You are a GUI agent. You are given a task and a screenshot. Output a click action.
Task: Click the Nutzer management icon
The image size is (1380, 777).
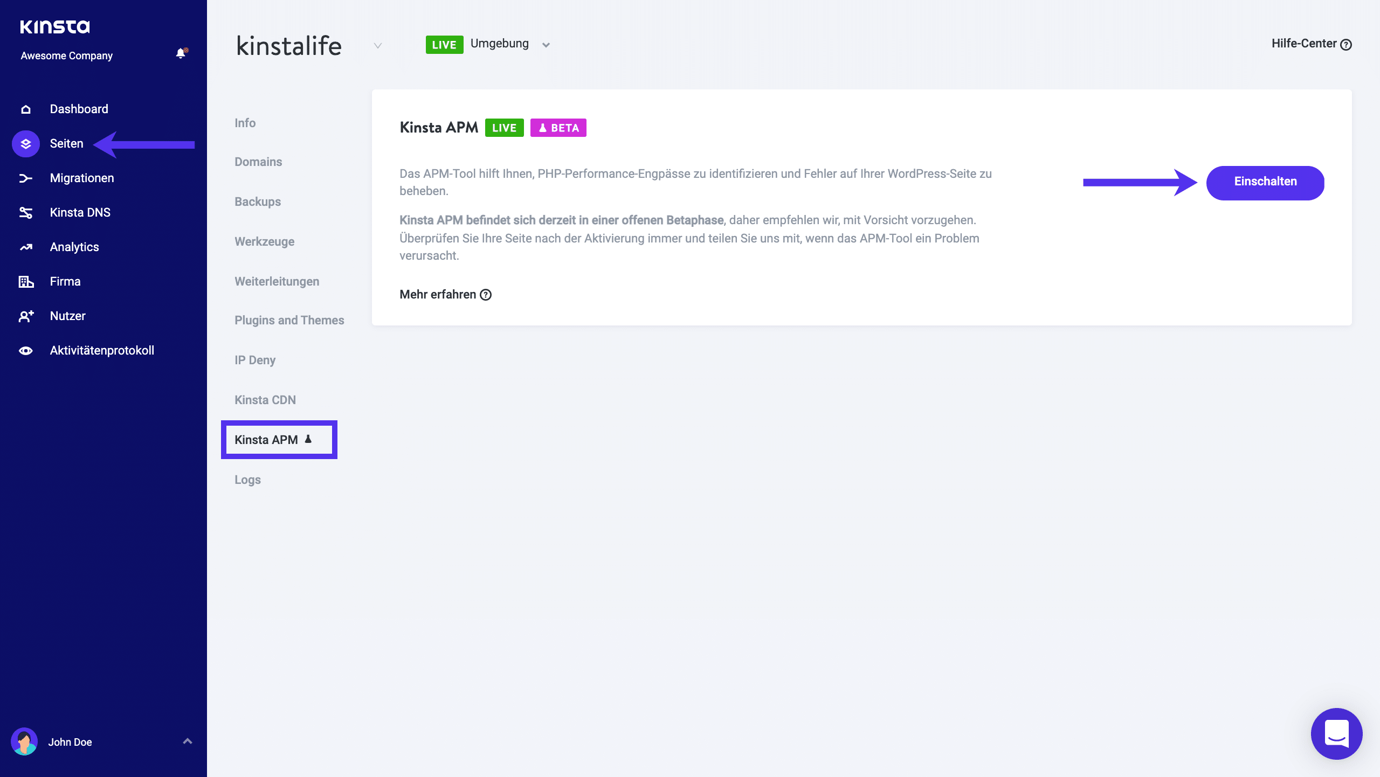click(26, 316)
